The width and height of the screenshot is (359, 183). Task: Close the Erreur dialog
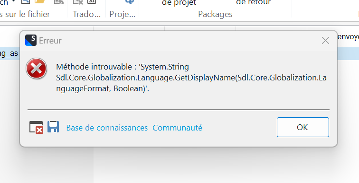(x=325, y=41)
